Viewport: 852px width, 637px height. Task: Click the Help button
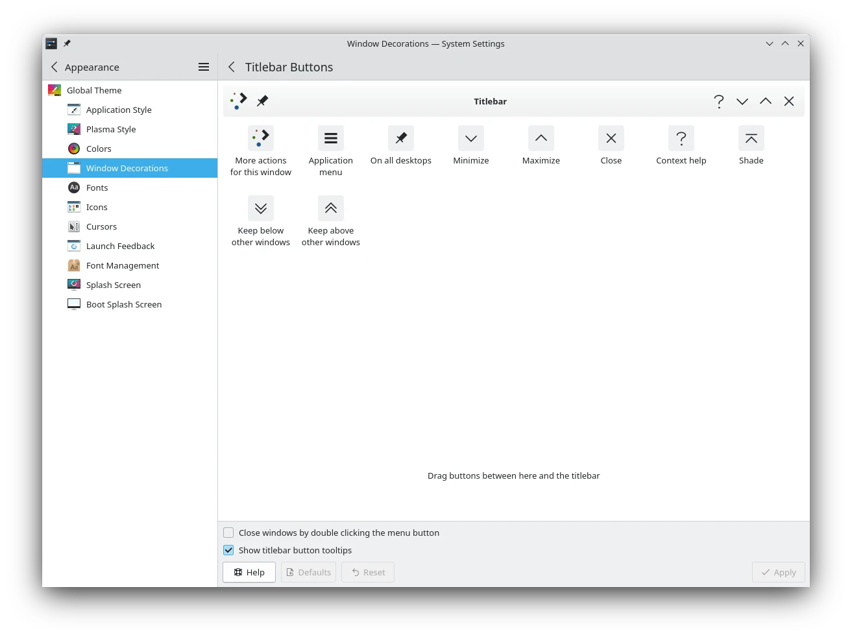(x=249, y=572)
